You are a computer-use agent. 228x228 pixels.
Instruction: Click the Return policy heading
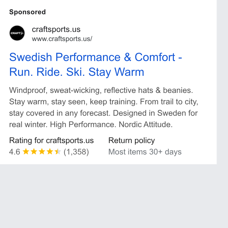click(x=132, y=141)
